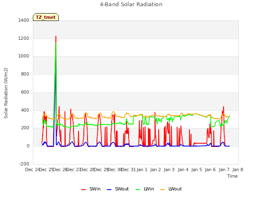This screenshot has width=263, height=197.
Task: Click the green LWin legend color marker
Action: 138,190
